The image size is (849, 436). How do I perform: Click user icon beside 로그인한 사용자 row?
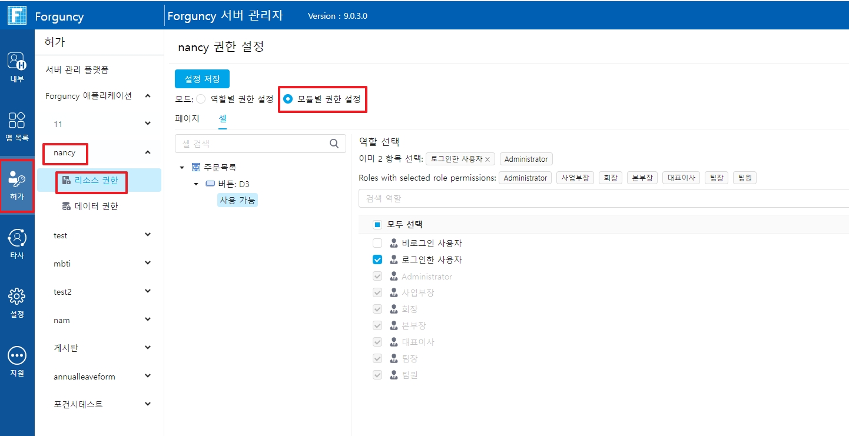coord(394,259)
